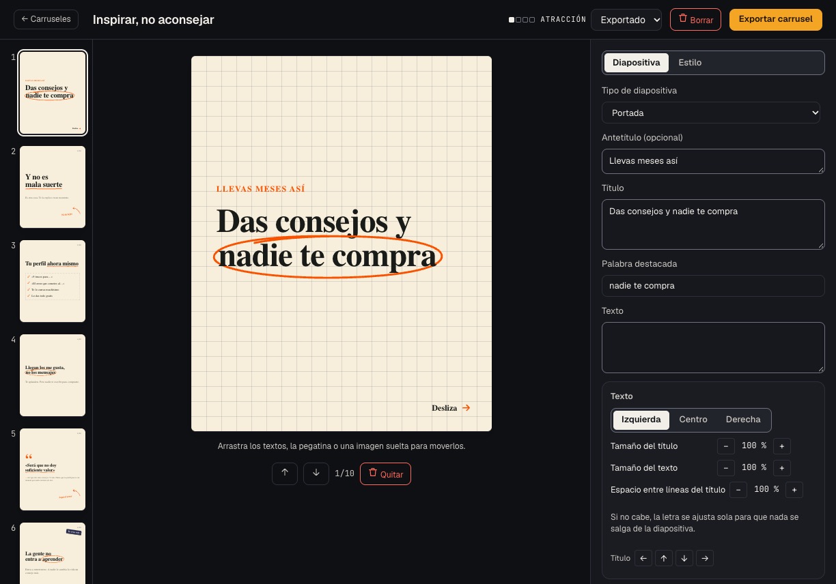Align text Derecha

(x=743, y=420)
